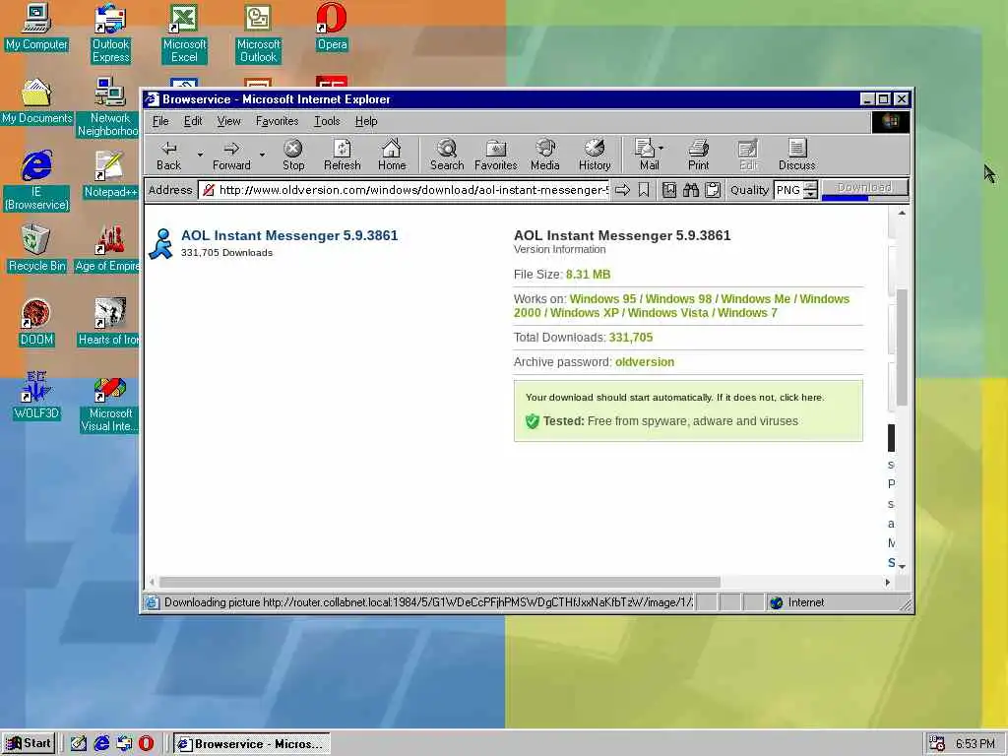Open the Quality PNG selector stepper
This screenshot has width=1008, height=756.
pyautogui.click(x=811, y=190)
